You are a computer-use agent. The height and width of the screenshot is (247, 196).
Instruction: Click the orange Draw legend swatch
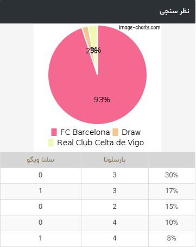115,132
